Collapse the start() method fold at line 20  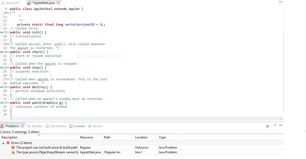pyautogui.click(x=8, y=52)
